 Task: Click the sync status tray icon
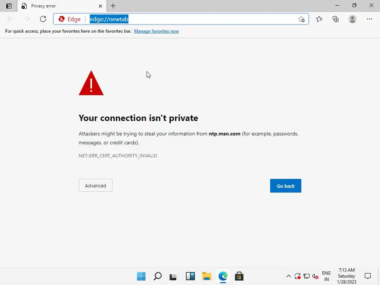(x=298, y=276)
